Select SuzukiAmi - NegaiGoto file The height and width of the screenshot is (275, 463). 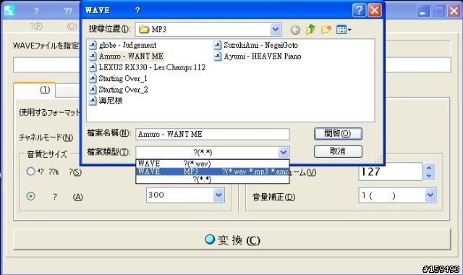pyautogui.click(x=255, y=45)
